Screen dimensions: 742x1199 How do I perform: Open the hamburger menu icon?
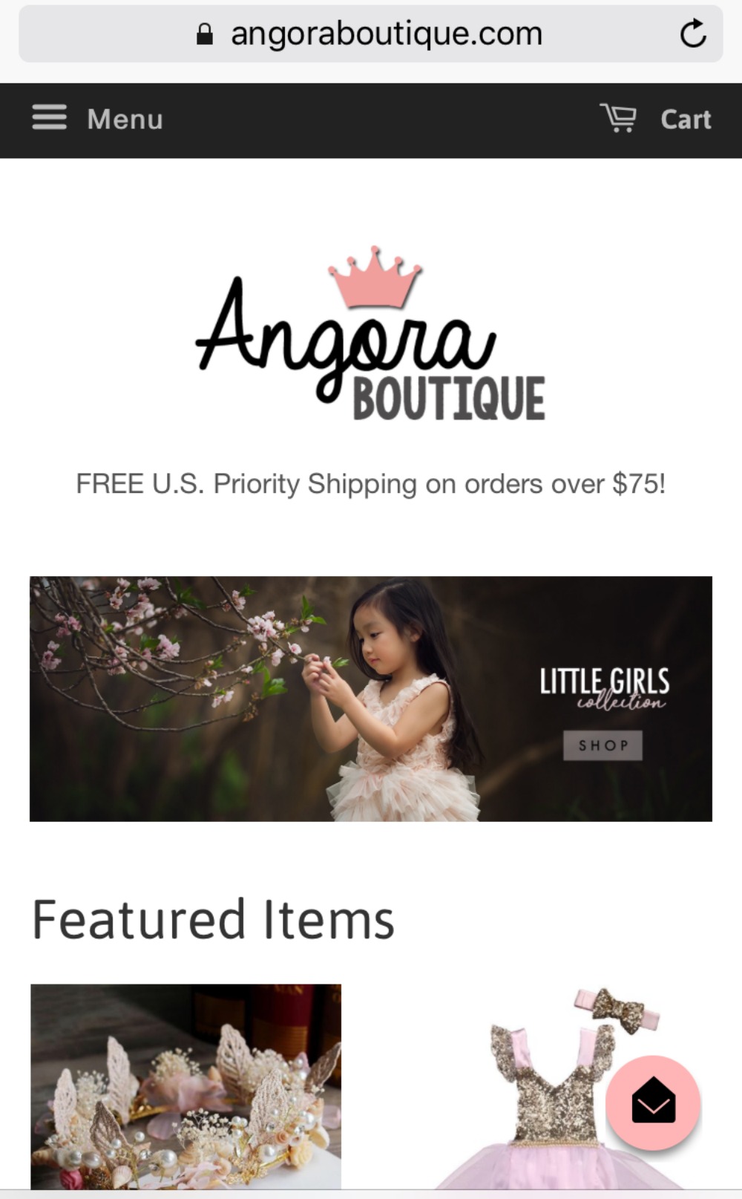coord(49,117)
